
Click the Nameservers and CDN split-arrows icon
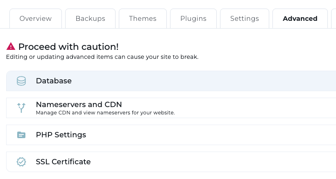21,108
